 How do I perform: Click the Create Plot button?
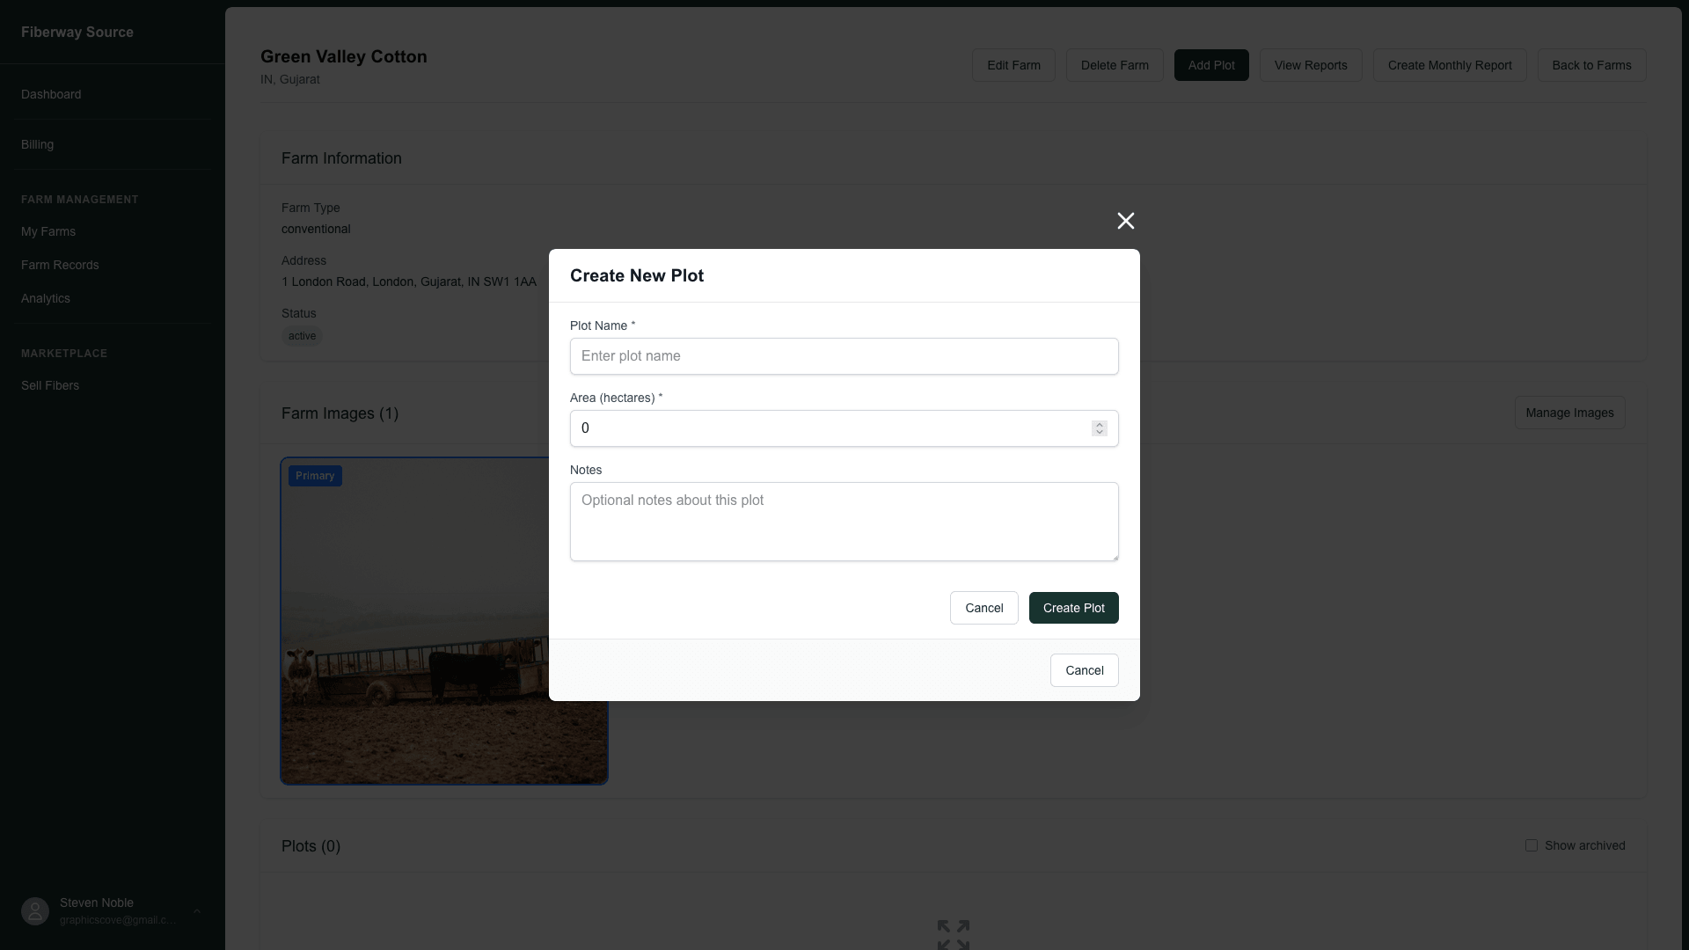click(1074, 608)
